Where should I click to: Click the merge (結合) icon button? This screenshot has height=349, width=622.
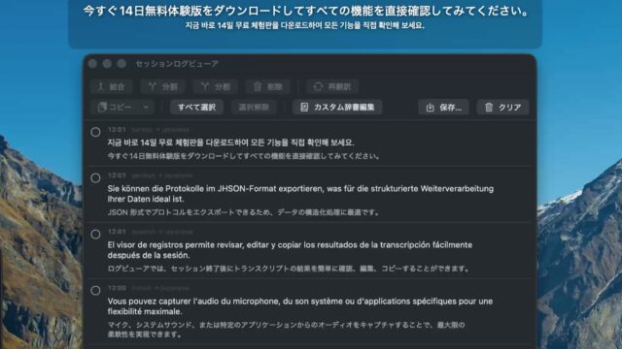101,86
